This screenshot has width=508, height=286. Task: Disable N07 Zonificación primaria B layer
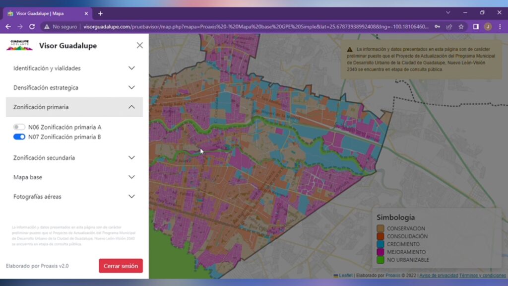tap(19, 137)
